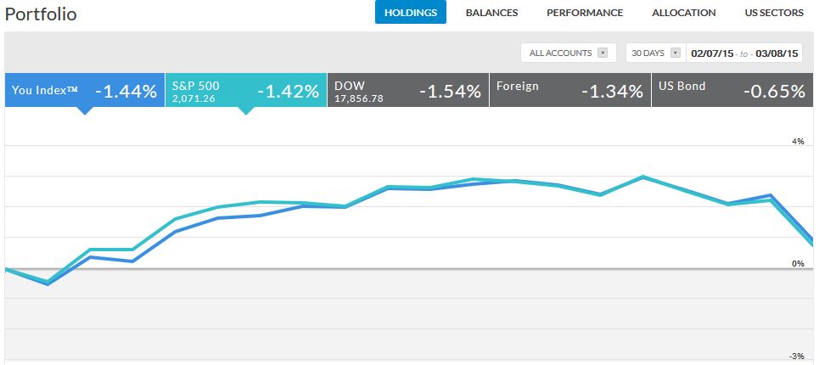Switch to the BALANCES tab
Image resolution: width=819 pixels, height=365 pixels.
point(491,13)
